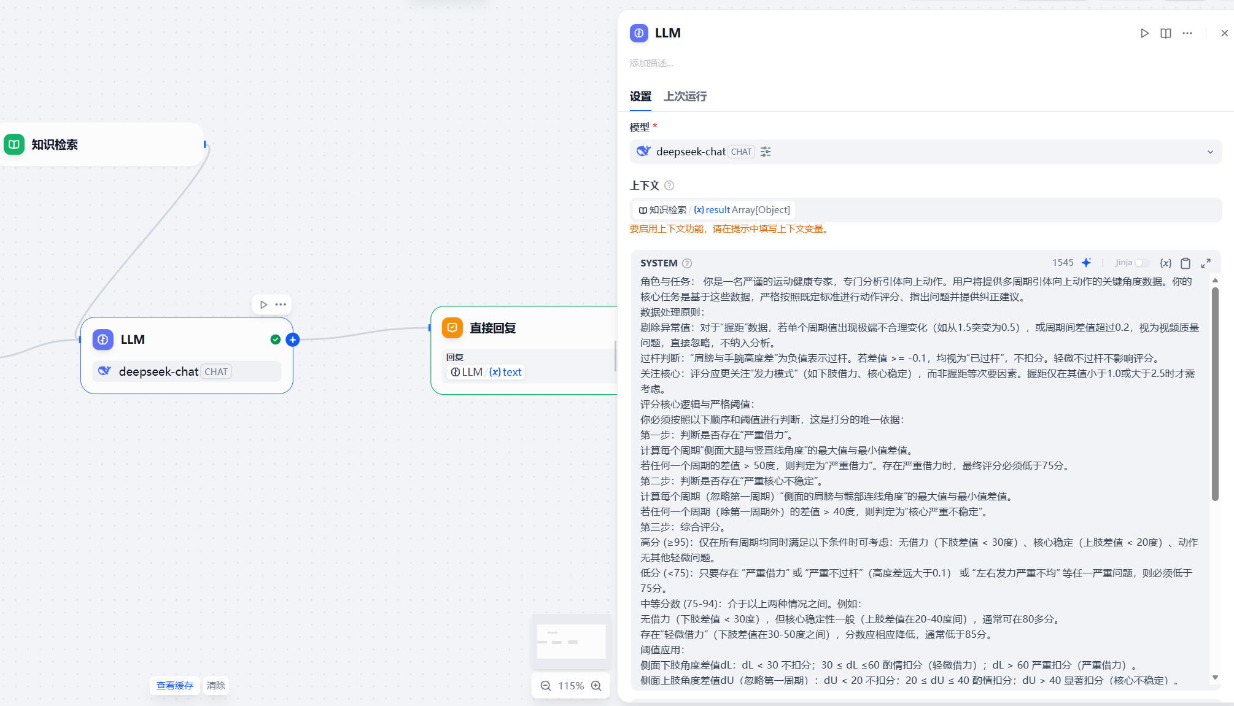The image size is (1234, 706).
Task: Click the 查看缓存 link
Action: (x=174, y=686)
